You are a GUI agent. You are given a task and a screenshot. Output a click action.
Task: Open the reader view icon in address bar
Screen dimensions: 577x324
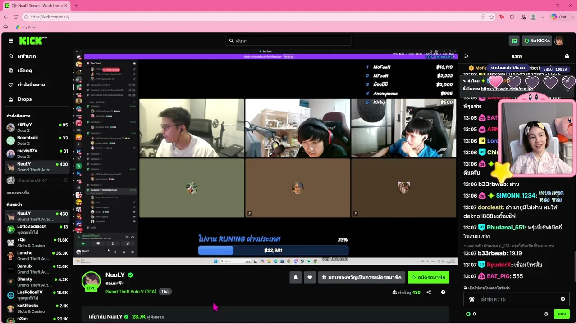483,17
